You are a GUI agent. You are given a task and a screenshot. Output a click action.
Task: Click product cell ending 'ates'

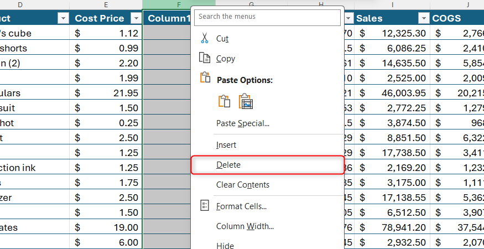point(34,227)
